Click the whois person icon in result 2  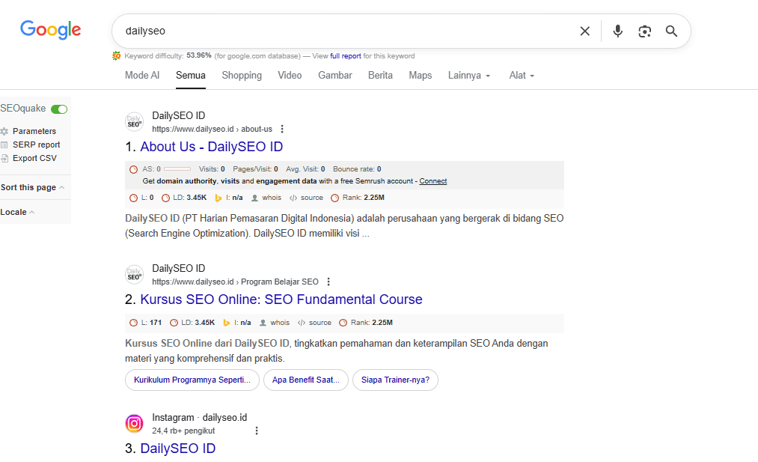coord(263,323)
